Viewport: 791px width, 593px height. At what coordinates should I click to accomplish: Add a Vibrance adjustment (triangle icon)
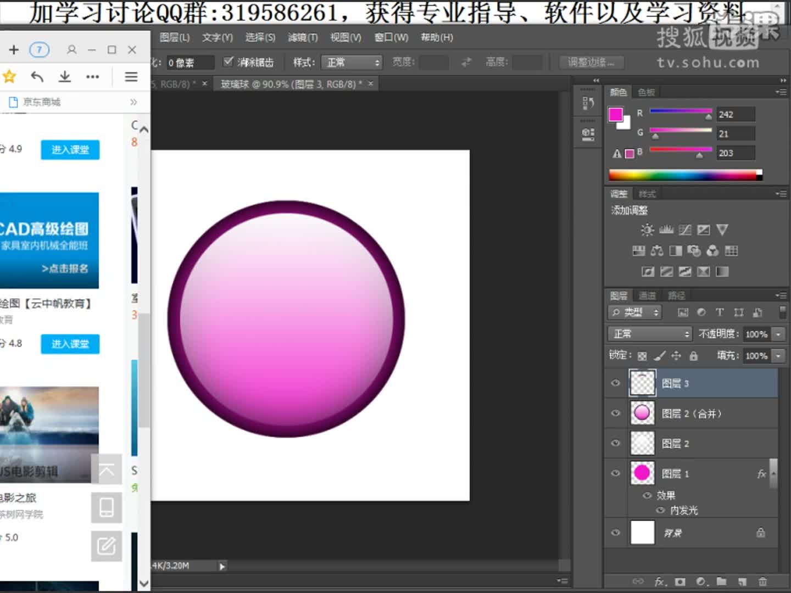(722, 230)
